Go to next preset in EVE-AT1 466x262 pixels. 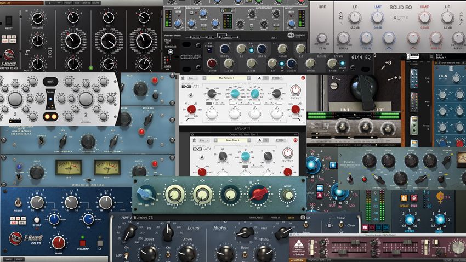[x=249, y=78]
